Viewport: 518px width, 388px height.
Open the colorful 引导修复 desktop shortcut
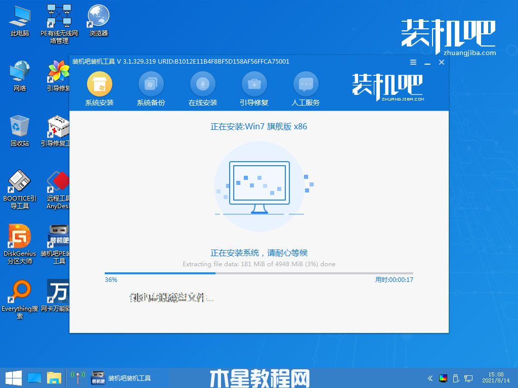(59, 76)
